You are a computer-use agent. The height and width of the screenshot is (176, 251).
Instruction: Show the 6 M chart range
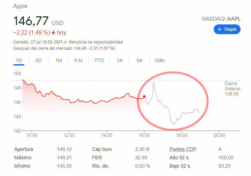click(x=78, y=60)
